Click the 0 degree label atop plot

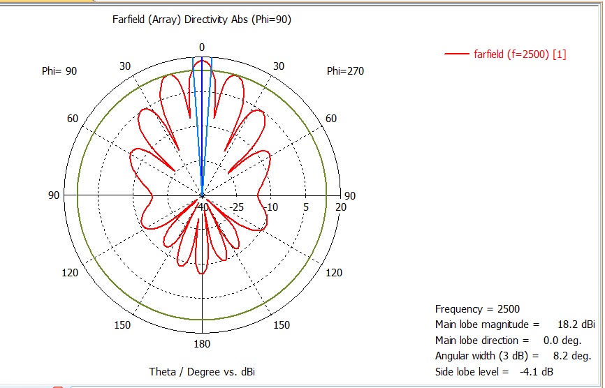coord(202,47)
